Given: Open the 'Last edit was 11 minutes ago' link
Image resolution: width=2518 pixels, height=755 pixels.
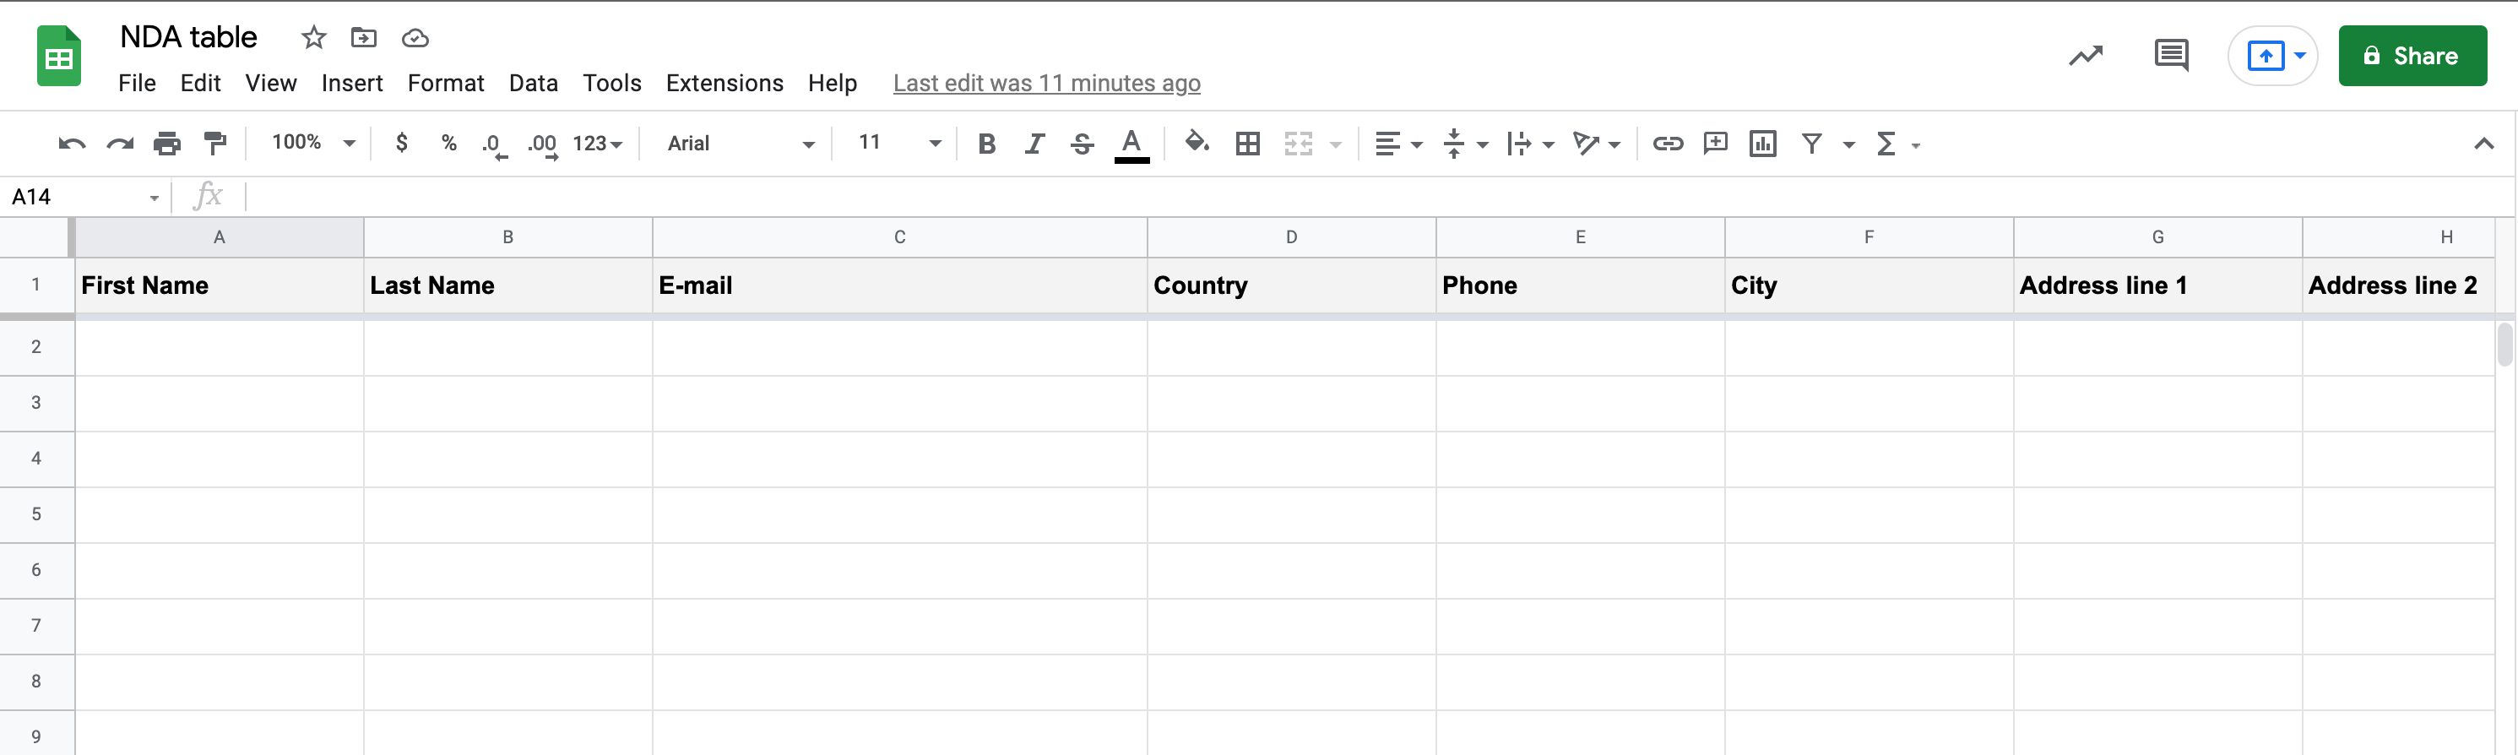Looking at the screenshot, I should click(x=1047, y=83).
